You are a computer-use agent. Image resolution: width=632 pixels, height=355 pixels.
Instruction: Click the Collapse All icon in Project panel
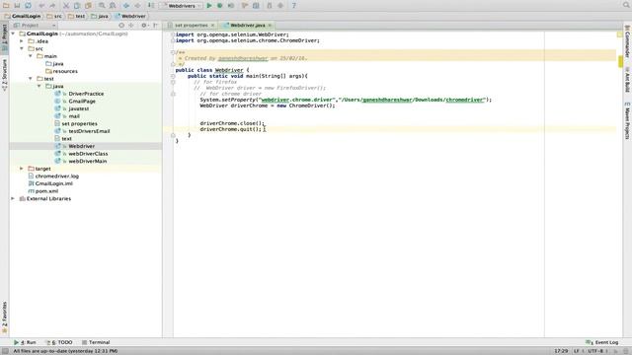click(131, 25)
